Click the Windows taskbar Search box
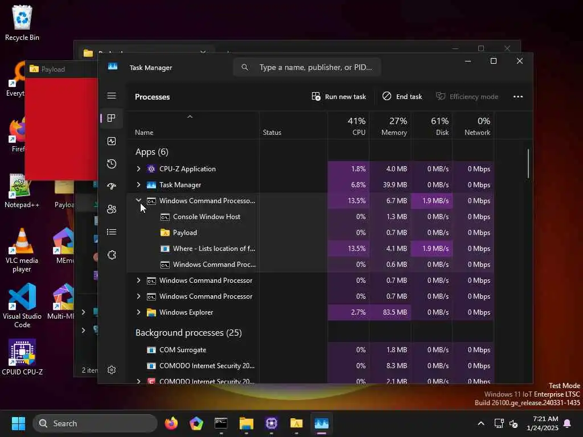Image resolution: width=583 pixels, height=437 pixels. [95, 423]
